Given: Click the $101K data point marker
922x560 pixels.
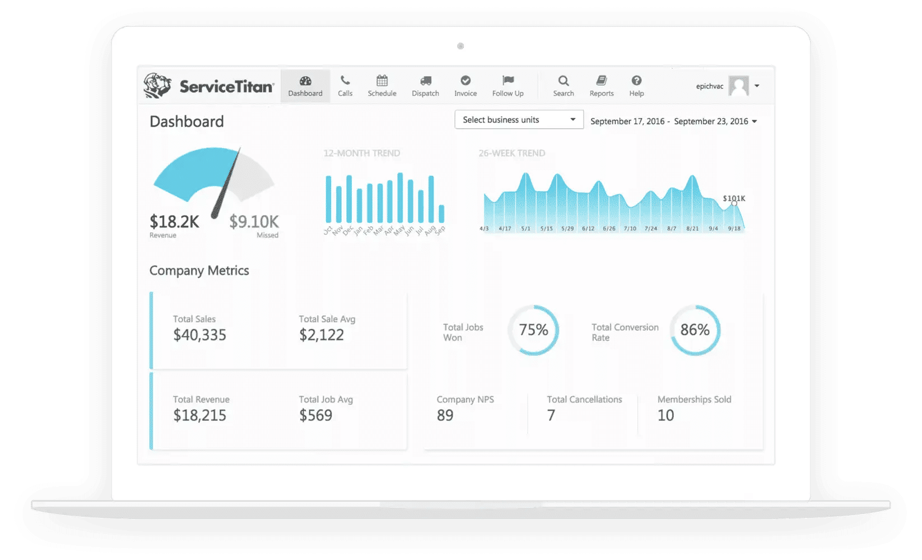Looking at the screenshot, I should (x=734, y=203).
